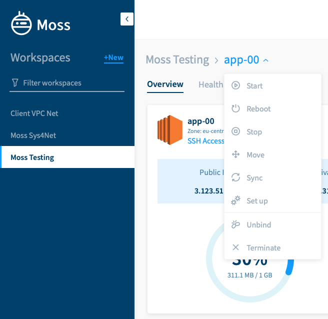
Task: Click the orange AWS EC2 instance icon
Action: (170, 130)
